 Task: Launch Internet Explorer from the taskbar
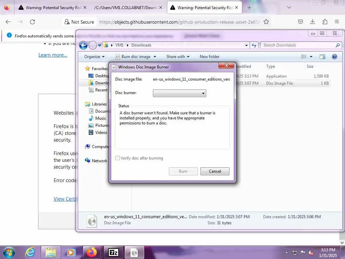coord(30,252)
